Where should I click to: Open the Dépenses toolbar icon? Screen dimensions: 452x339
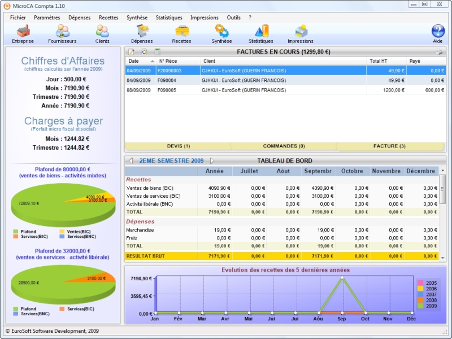pyautogui.click(x=142, y=31)
